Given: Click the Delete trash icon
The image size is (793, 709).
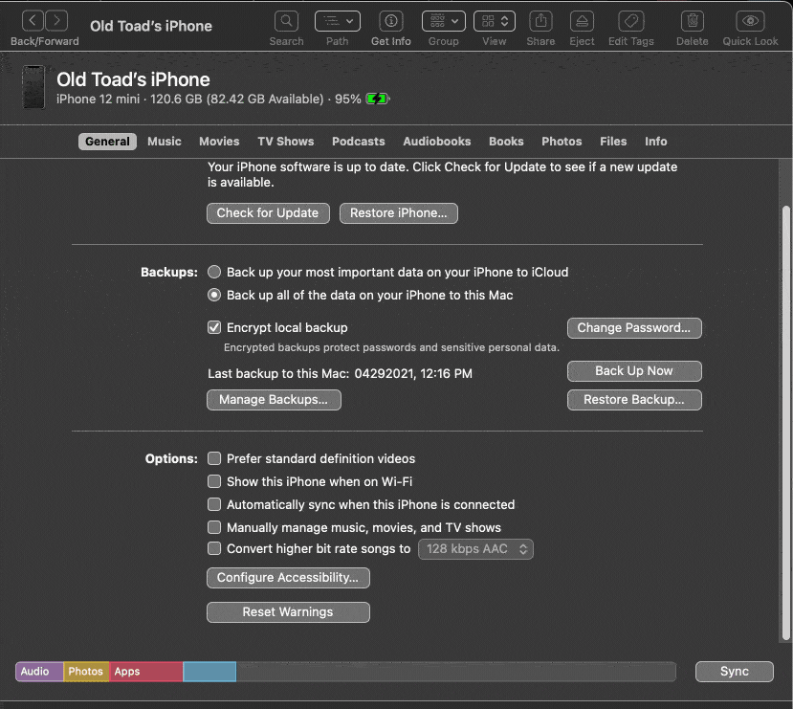Looking at the screenshot, I should [693, 21].
